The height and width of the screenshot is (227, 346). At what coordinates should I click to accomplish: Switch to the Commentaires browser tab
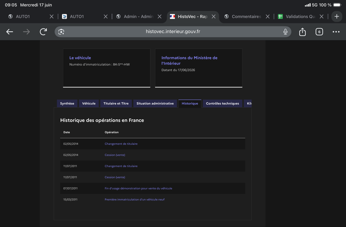coord(246,16)
